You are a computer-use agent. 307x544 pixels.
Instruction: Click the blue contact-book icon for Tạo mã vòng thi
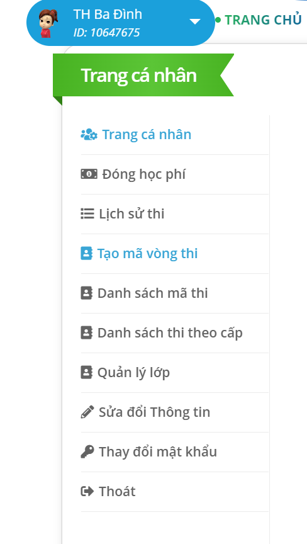click(87, 253)
